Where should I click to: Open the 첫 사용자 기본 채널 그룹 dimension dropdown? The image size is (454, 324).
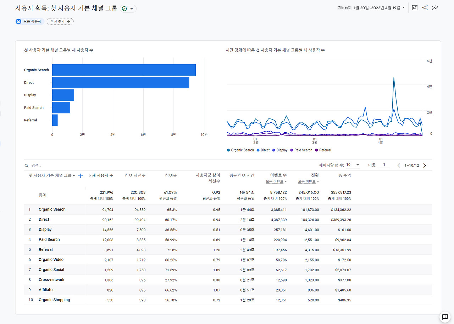pos(52,175)
